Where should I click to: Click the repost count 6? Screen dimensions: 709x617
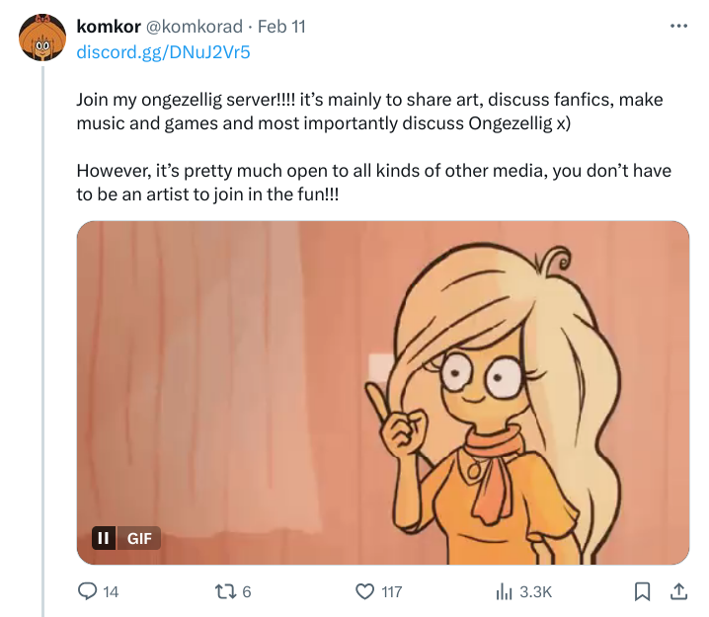coord(247,591)
